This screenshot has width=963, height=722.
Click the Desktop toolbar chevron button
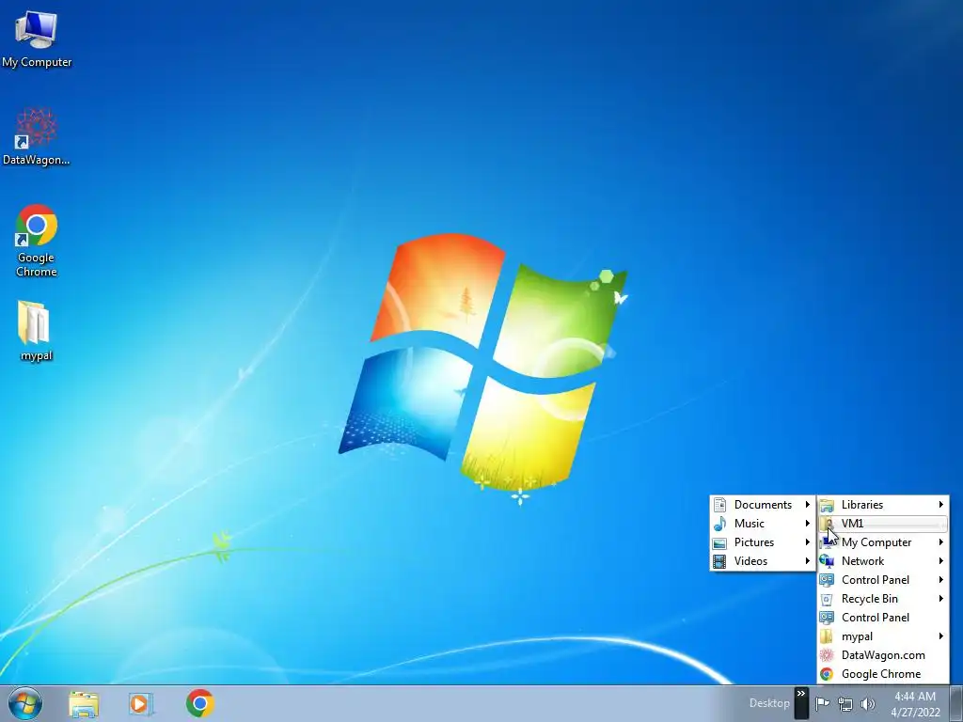pos(801,702)
